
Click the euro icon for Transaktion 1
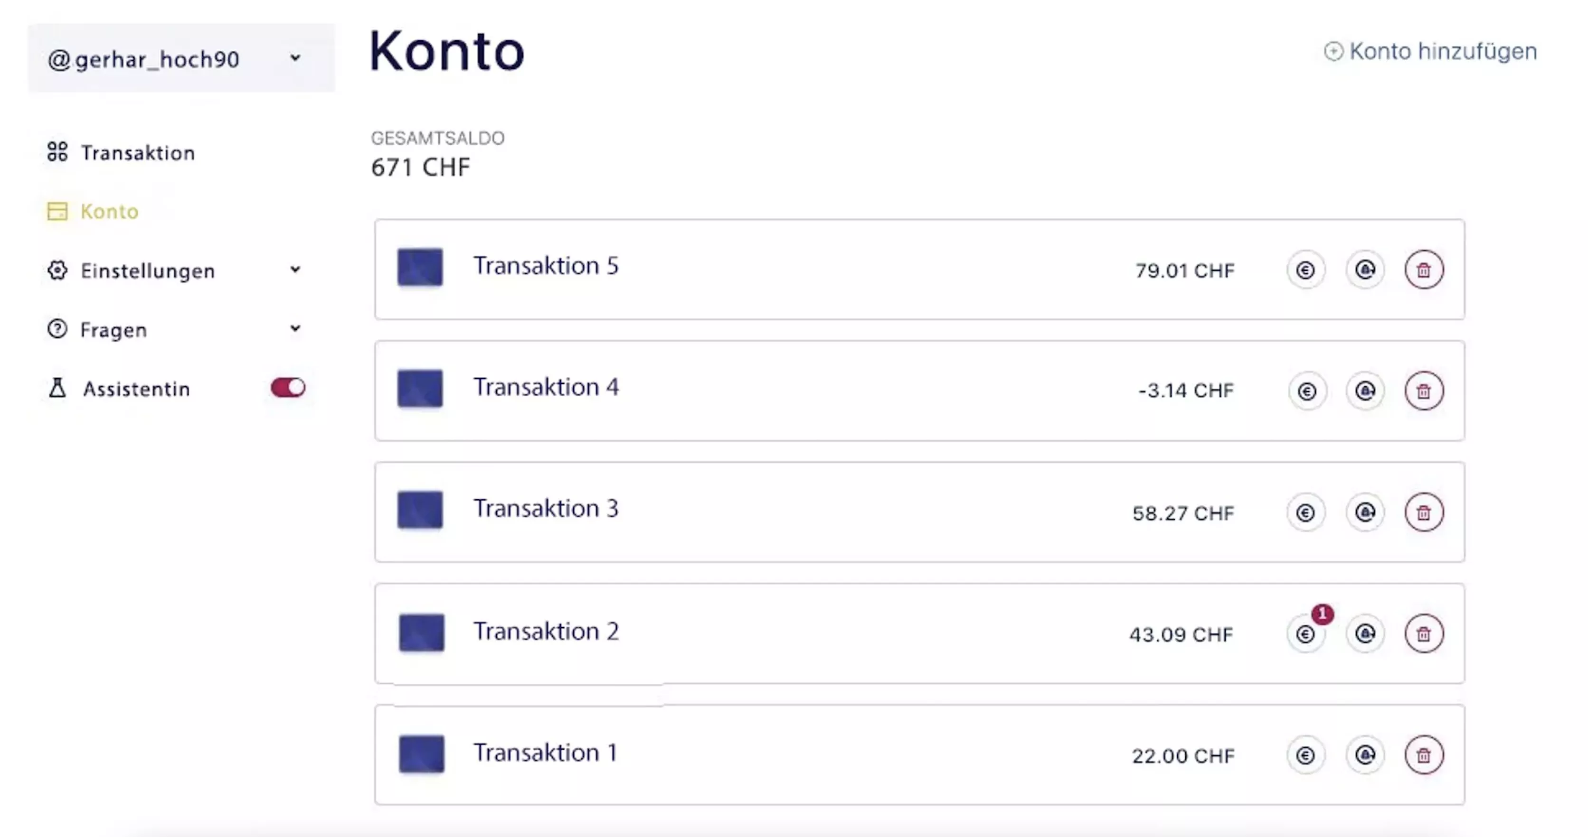(1305, 755)
